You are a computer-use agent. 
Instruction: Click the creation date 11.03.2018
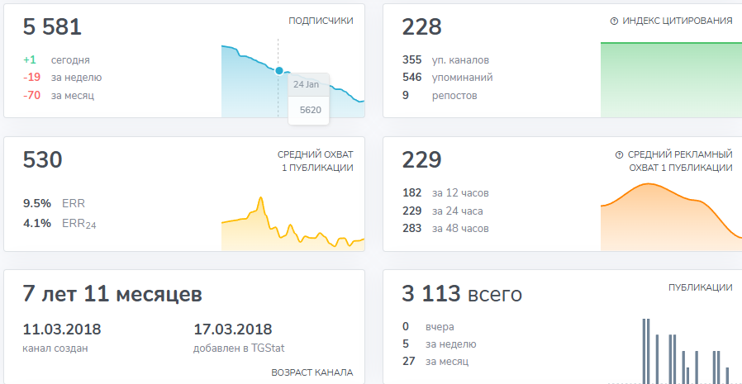pos(62,329)
